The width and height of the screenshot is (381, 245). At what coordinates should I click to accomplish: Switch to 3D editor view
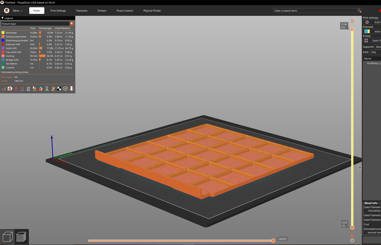tap(7, 237)
